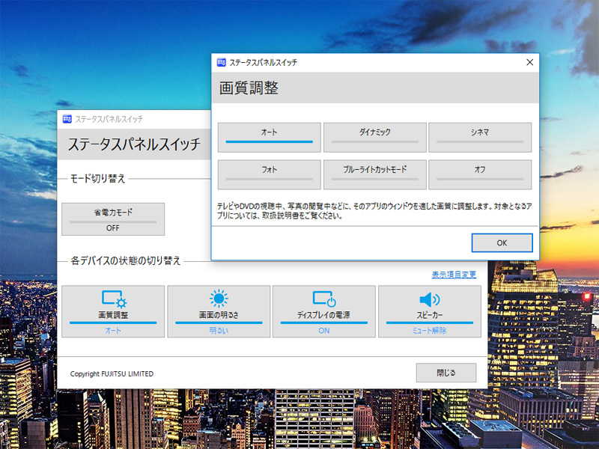Click the スピーカー speaker icon
This screenshot has height=449, width=599.
coord(430,299)
